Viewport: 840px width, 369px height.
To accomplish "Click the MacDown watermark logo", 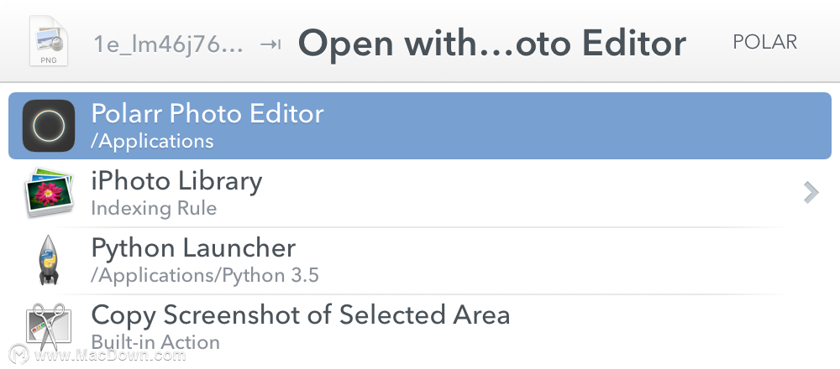I will (x=20, y=355).
